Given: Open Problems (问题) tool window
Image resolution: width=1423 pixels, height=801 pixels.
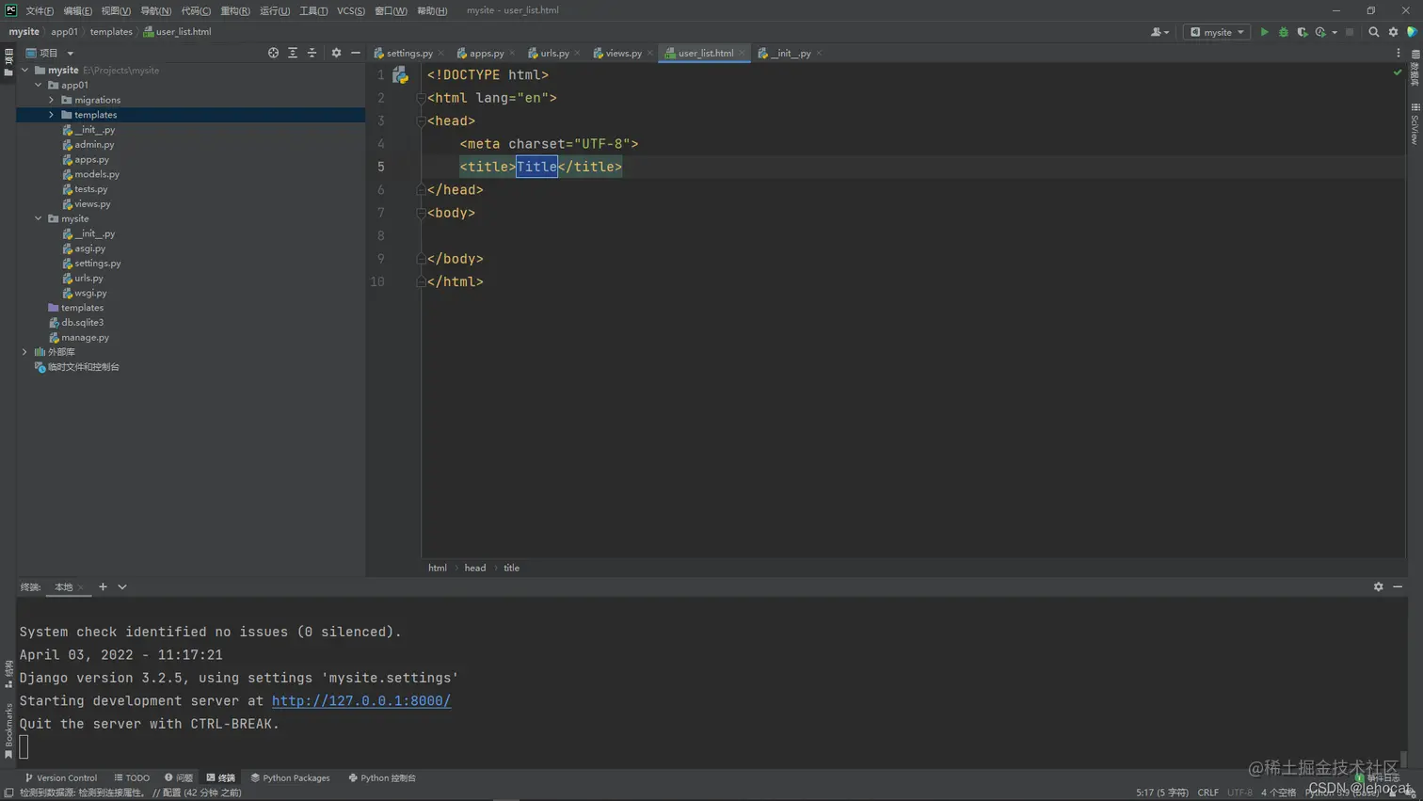Looking at the screenshot, I should click(179, 777).
